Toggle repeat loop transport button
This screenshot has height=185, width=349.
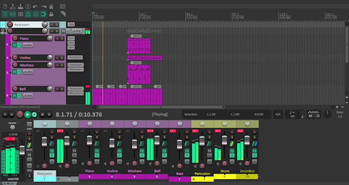pos(34,115)
